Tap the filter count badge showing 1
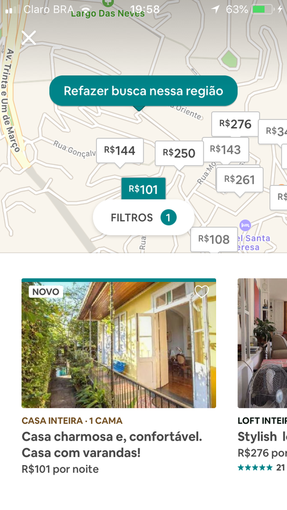This screenshot has width=287, height=510. (169, 217)
